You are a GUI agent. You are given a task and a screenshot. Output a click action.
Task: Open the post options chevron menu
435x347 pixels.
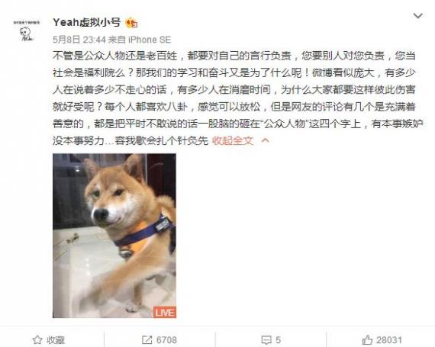pos(417,16)
